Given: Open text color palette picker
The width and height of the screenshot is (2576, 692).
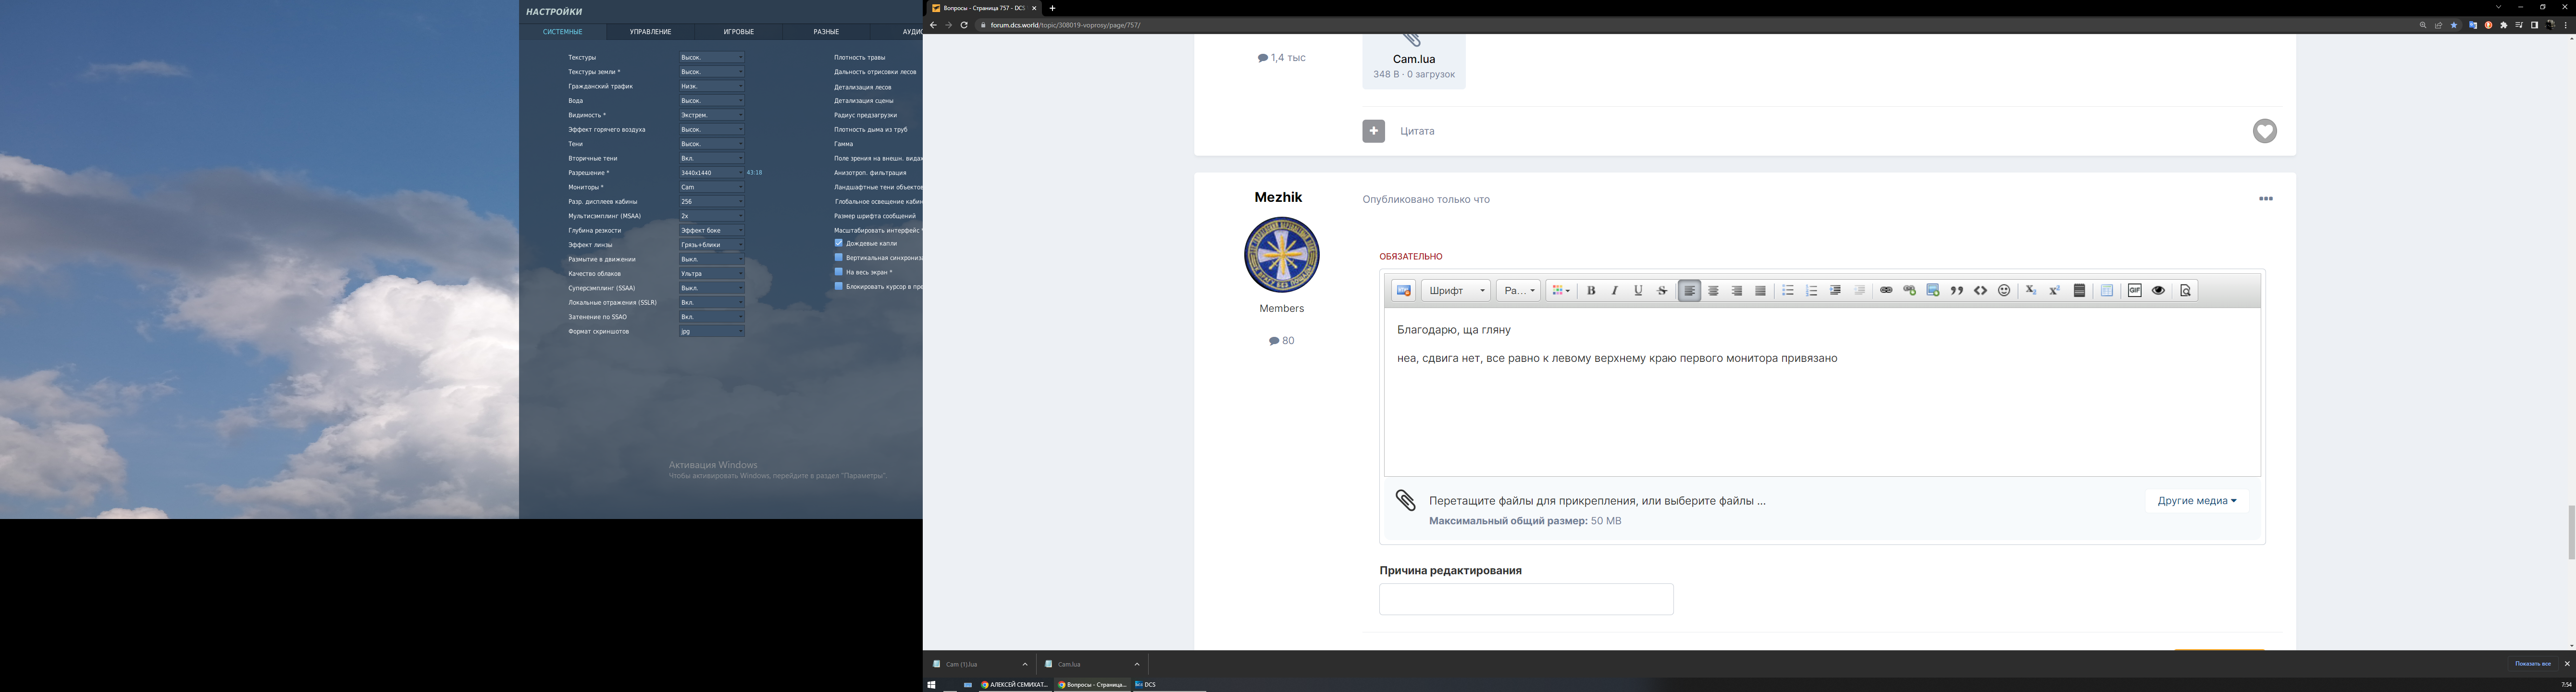Looking at the screenshot, I should point(1560,291).
